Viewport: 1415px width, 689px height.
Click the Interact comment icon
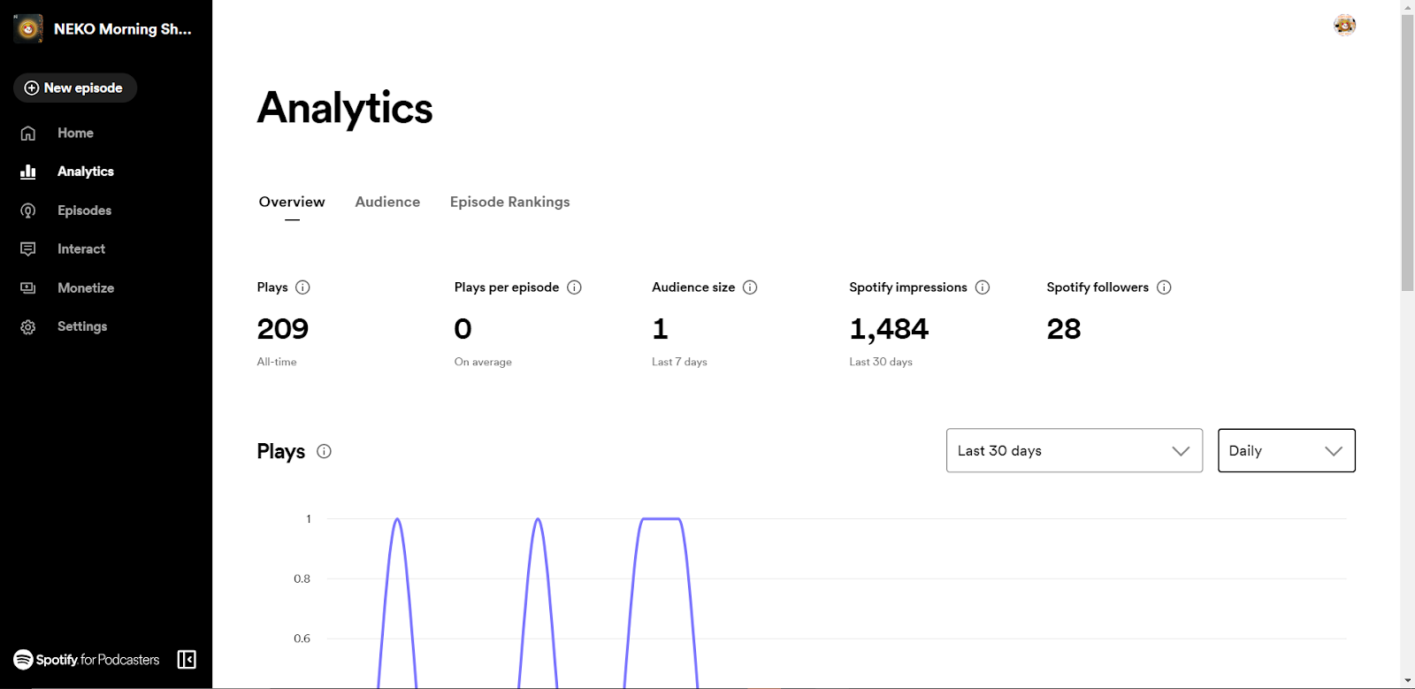coord(28,249)
